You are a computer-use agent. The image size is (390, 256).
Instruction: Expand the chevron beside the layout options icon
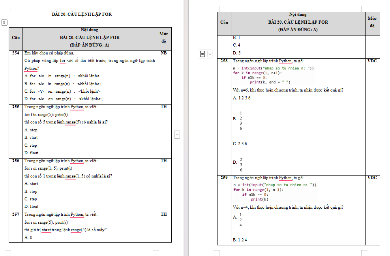click(210, 54)
